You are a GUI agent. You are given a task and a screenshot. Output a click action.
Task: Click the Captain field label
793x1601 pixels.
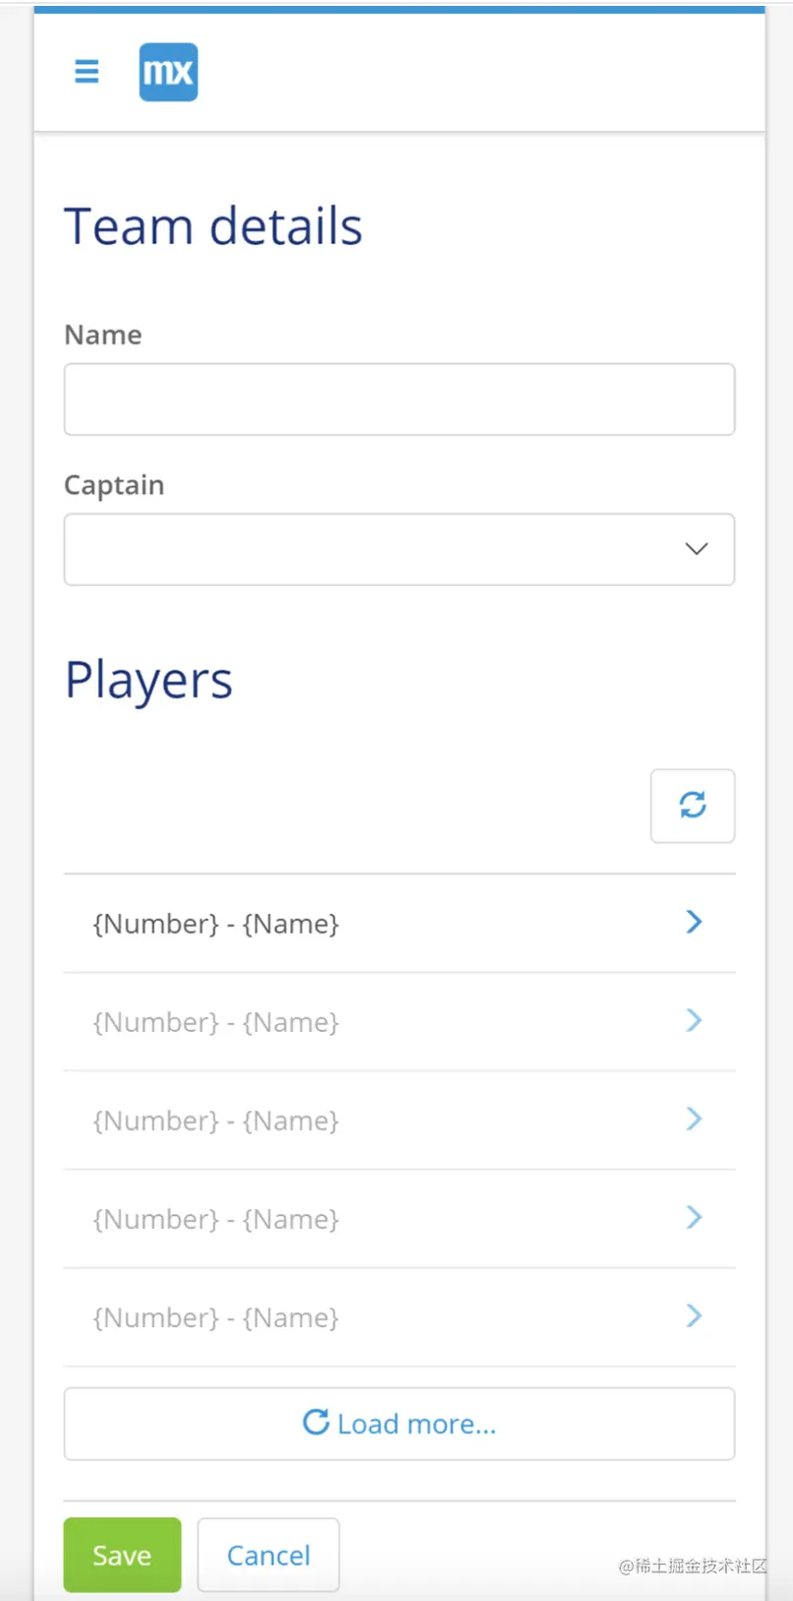click(114, 485)
